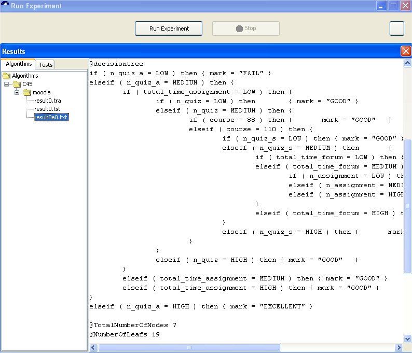
Task: Click the Stop button
Action: 245,29
